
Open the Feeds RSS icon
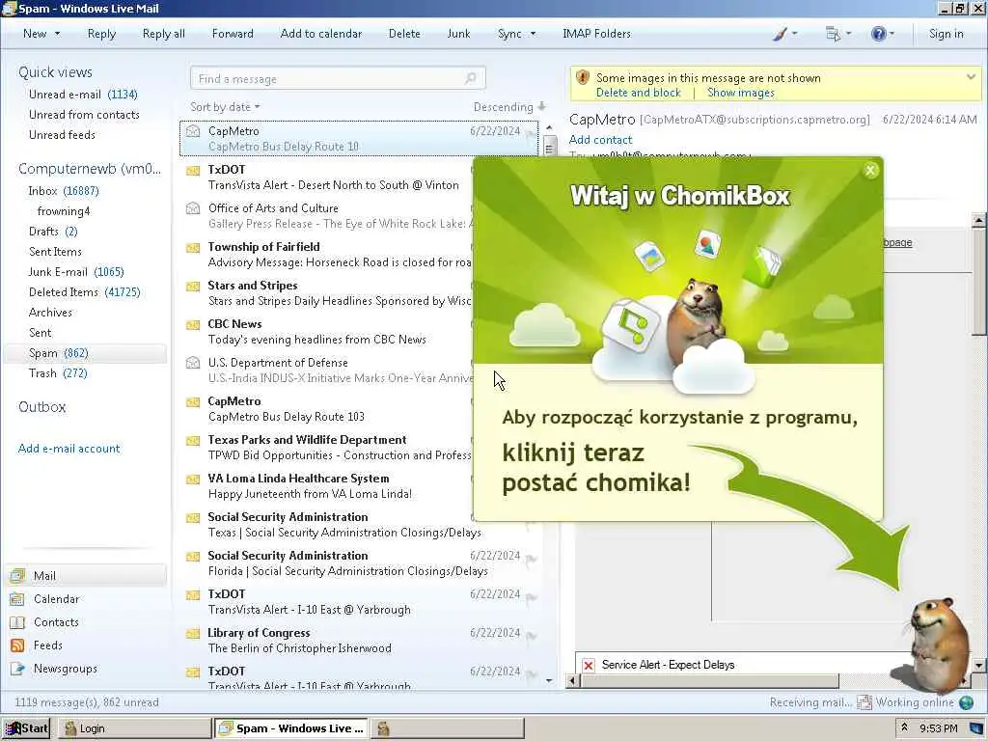coord(17,645)
